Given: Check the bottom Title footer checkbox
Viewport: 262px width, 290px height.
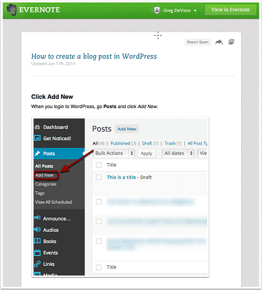Looking at the screenshot, I should (x=99, y=267).
